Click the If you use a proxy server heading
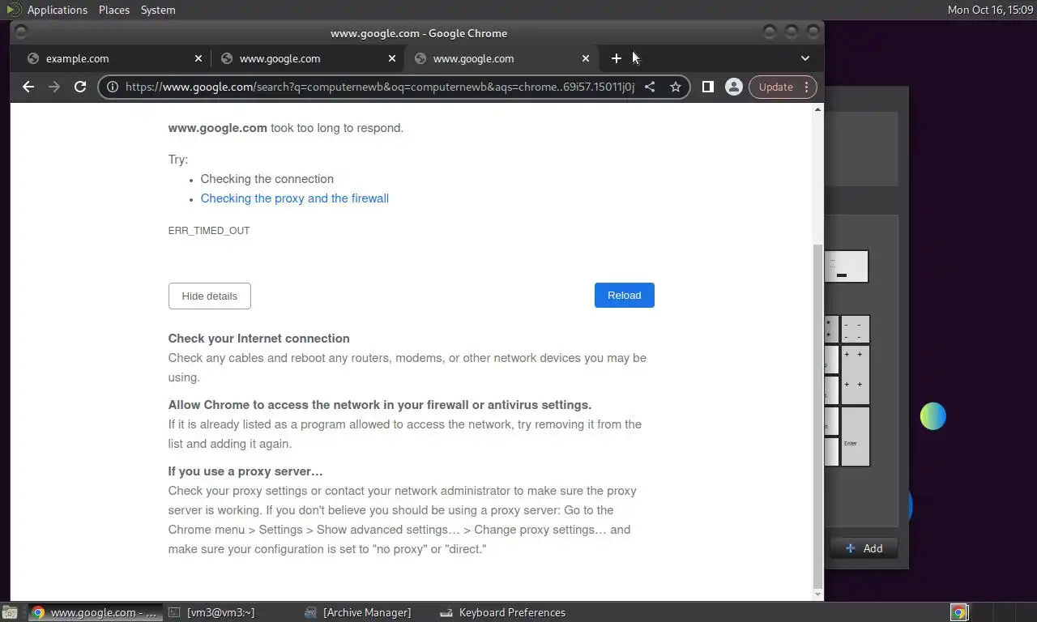The width and height of the screenshot is (1037, 622). click(x=245, y=471)
